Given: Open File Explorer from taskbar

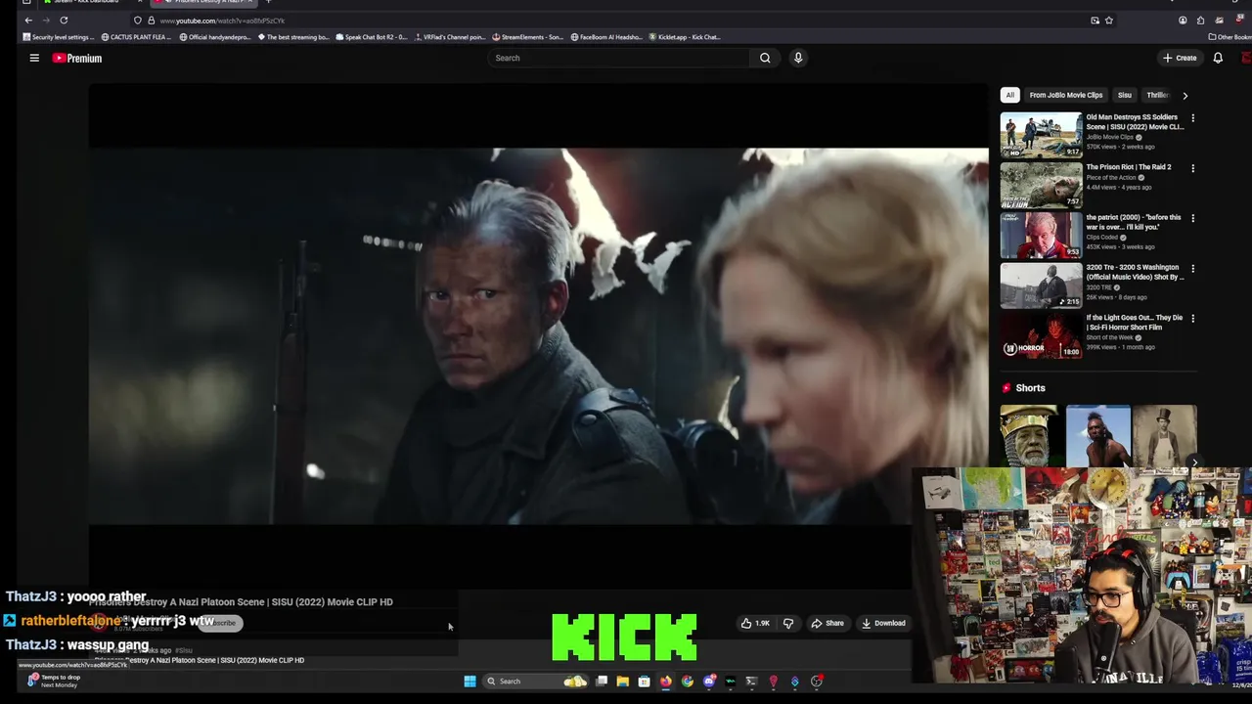Looking at the screenshot, I should coord(622,682).
